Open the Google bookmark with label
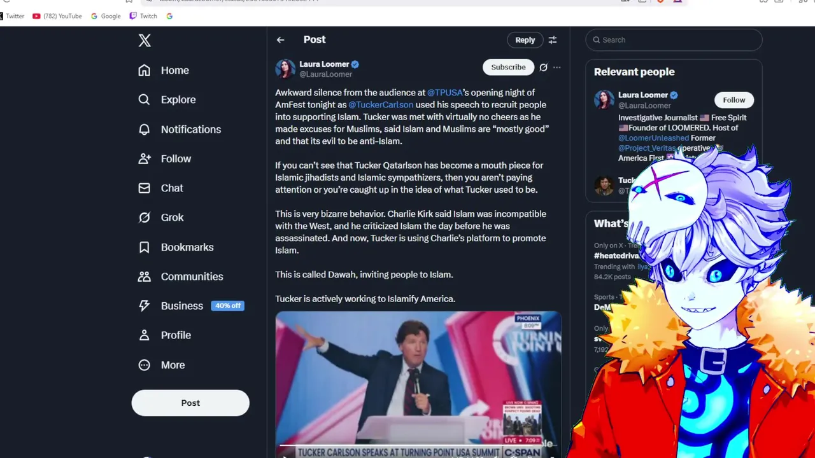 click(x=105, y=16)
